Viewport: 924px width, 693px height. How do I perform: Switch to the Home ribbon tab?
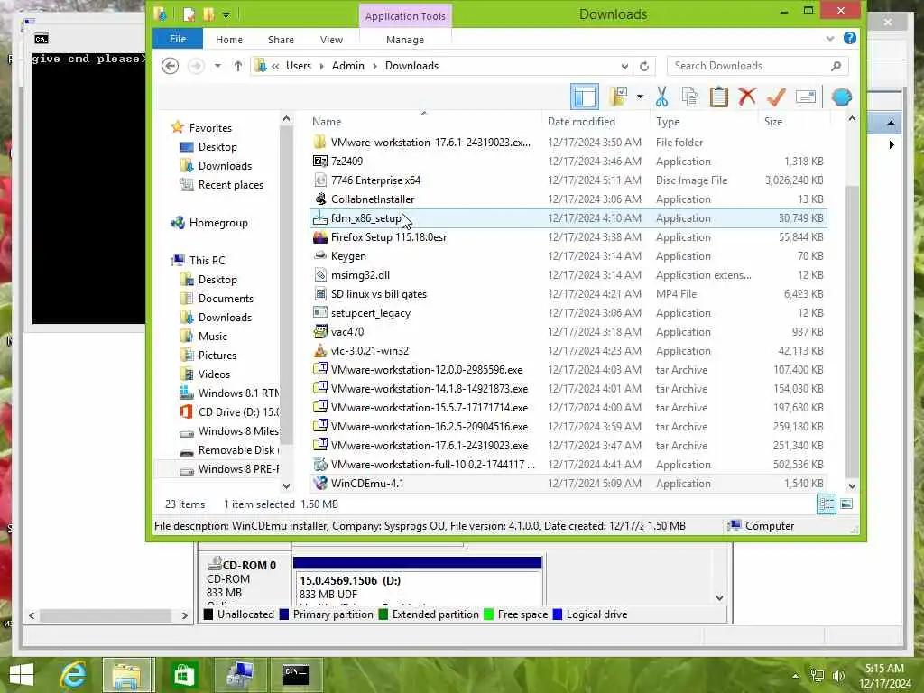click(228, 40)
